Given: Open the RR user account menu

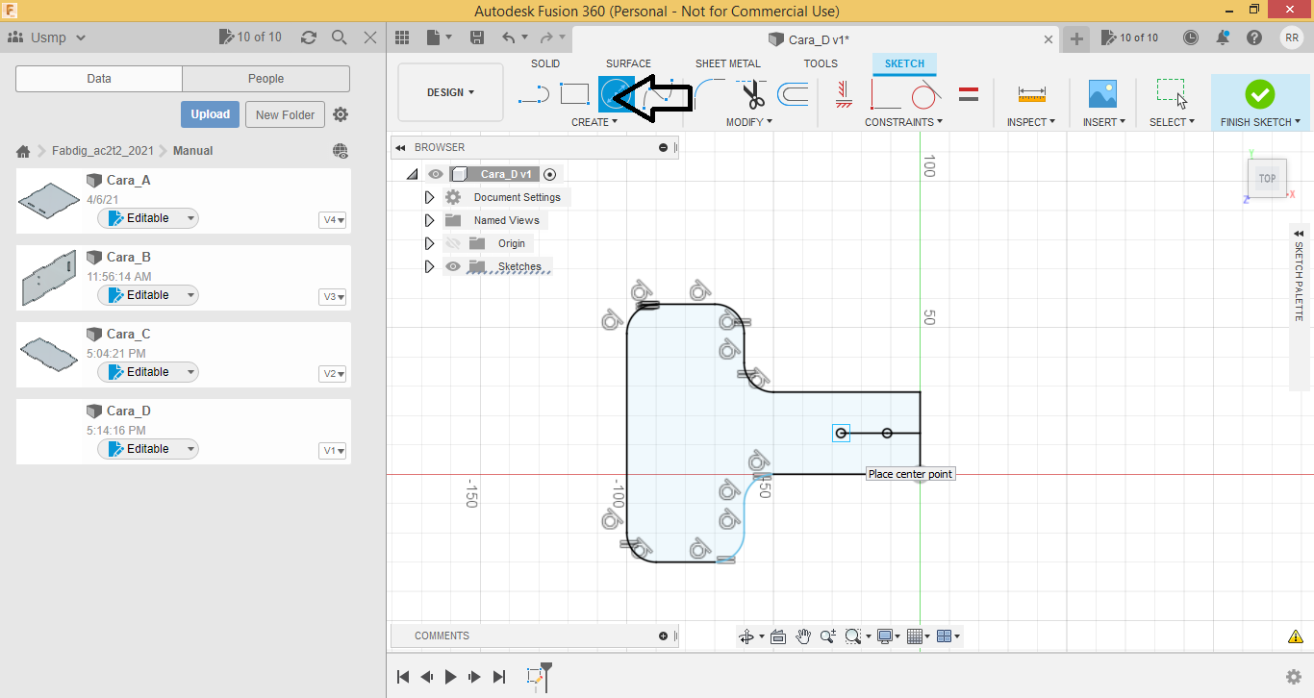Looking at the screenshot, I should click(1292, 37).
